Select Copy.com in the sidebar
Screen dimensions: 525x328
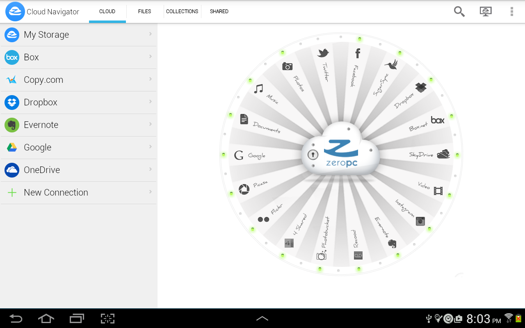click(78, 80)
